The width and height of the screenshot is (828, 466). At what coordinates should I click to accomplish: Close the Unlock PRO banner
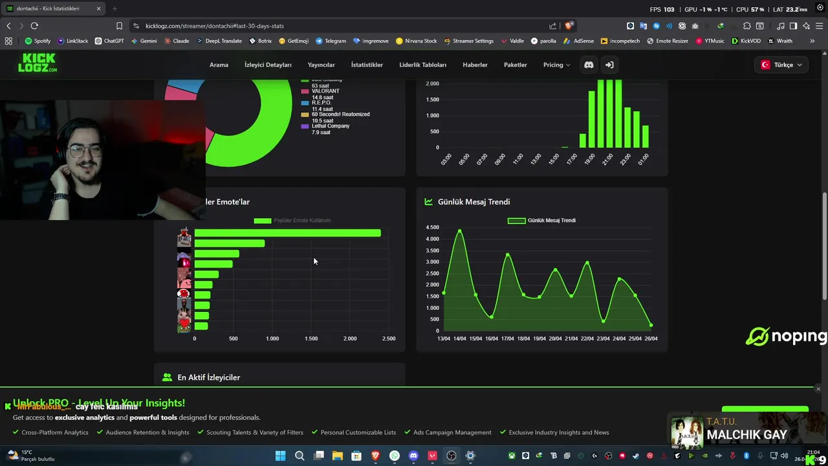click(x=818, y=389)
